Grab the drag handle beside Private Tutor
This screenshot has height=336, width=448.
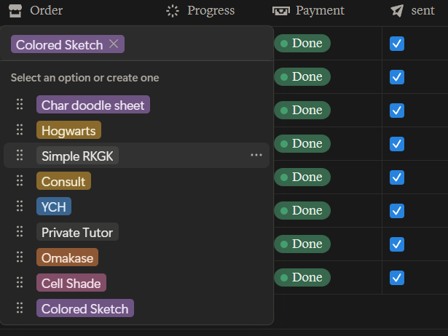tap(20, 231)
